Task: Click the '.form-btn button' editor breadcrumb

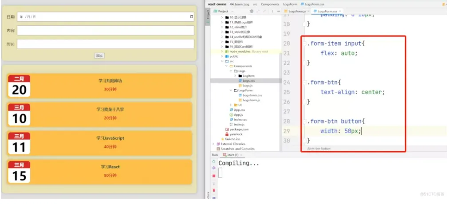Action: 319,149
